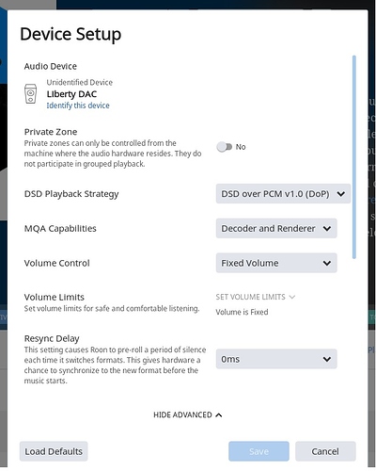Collapse settings with Hide Advanced

(x=188, y=414)
